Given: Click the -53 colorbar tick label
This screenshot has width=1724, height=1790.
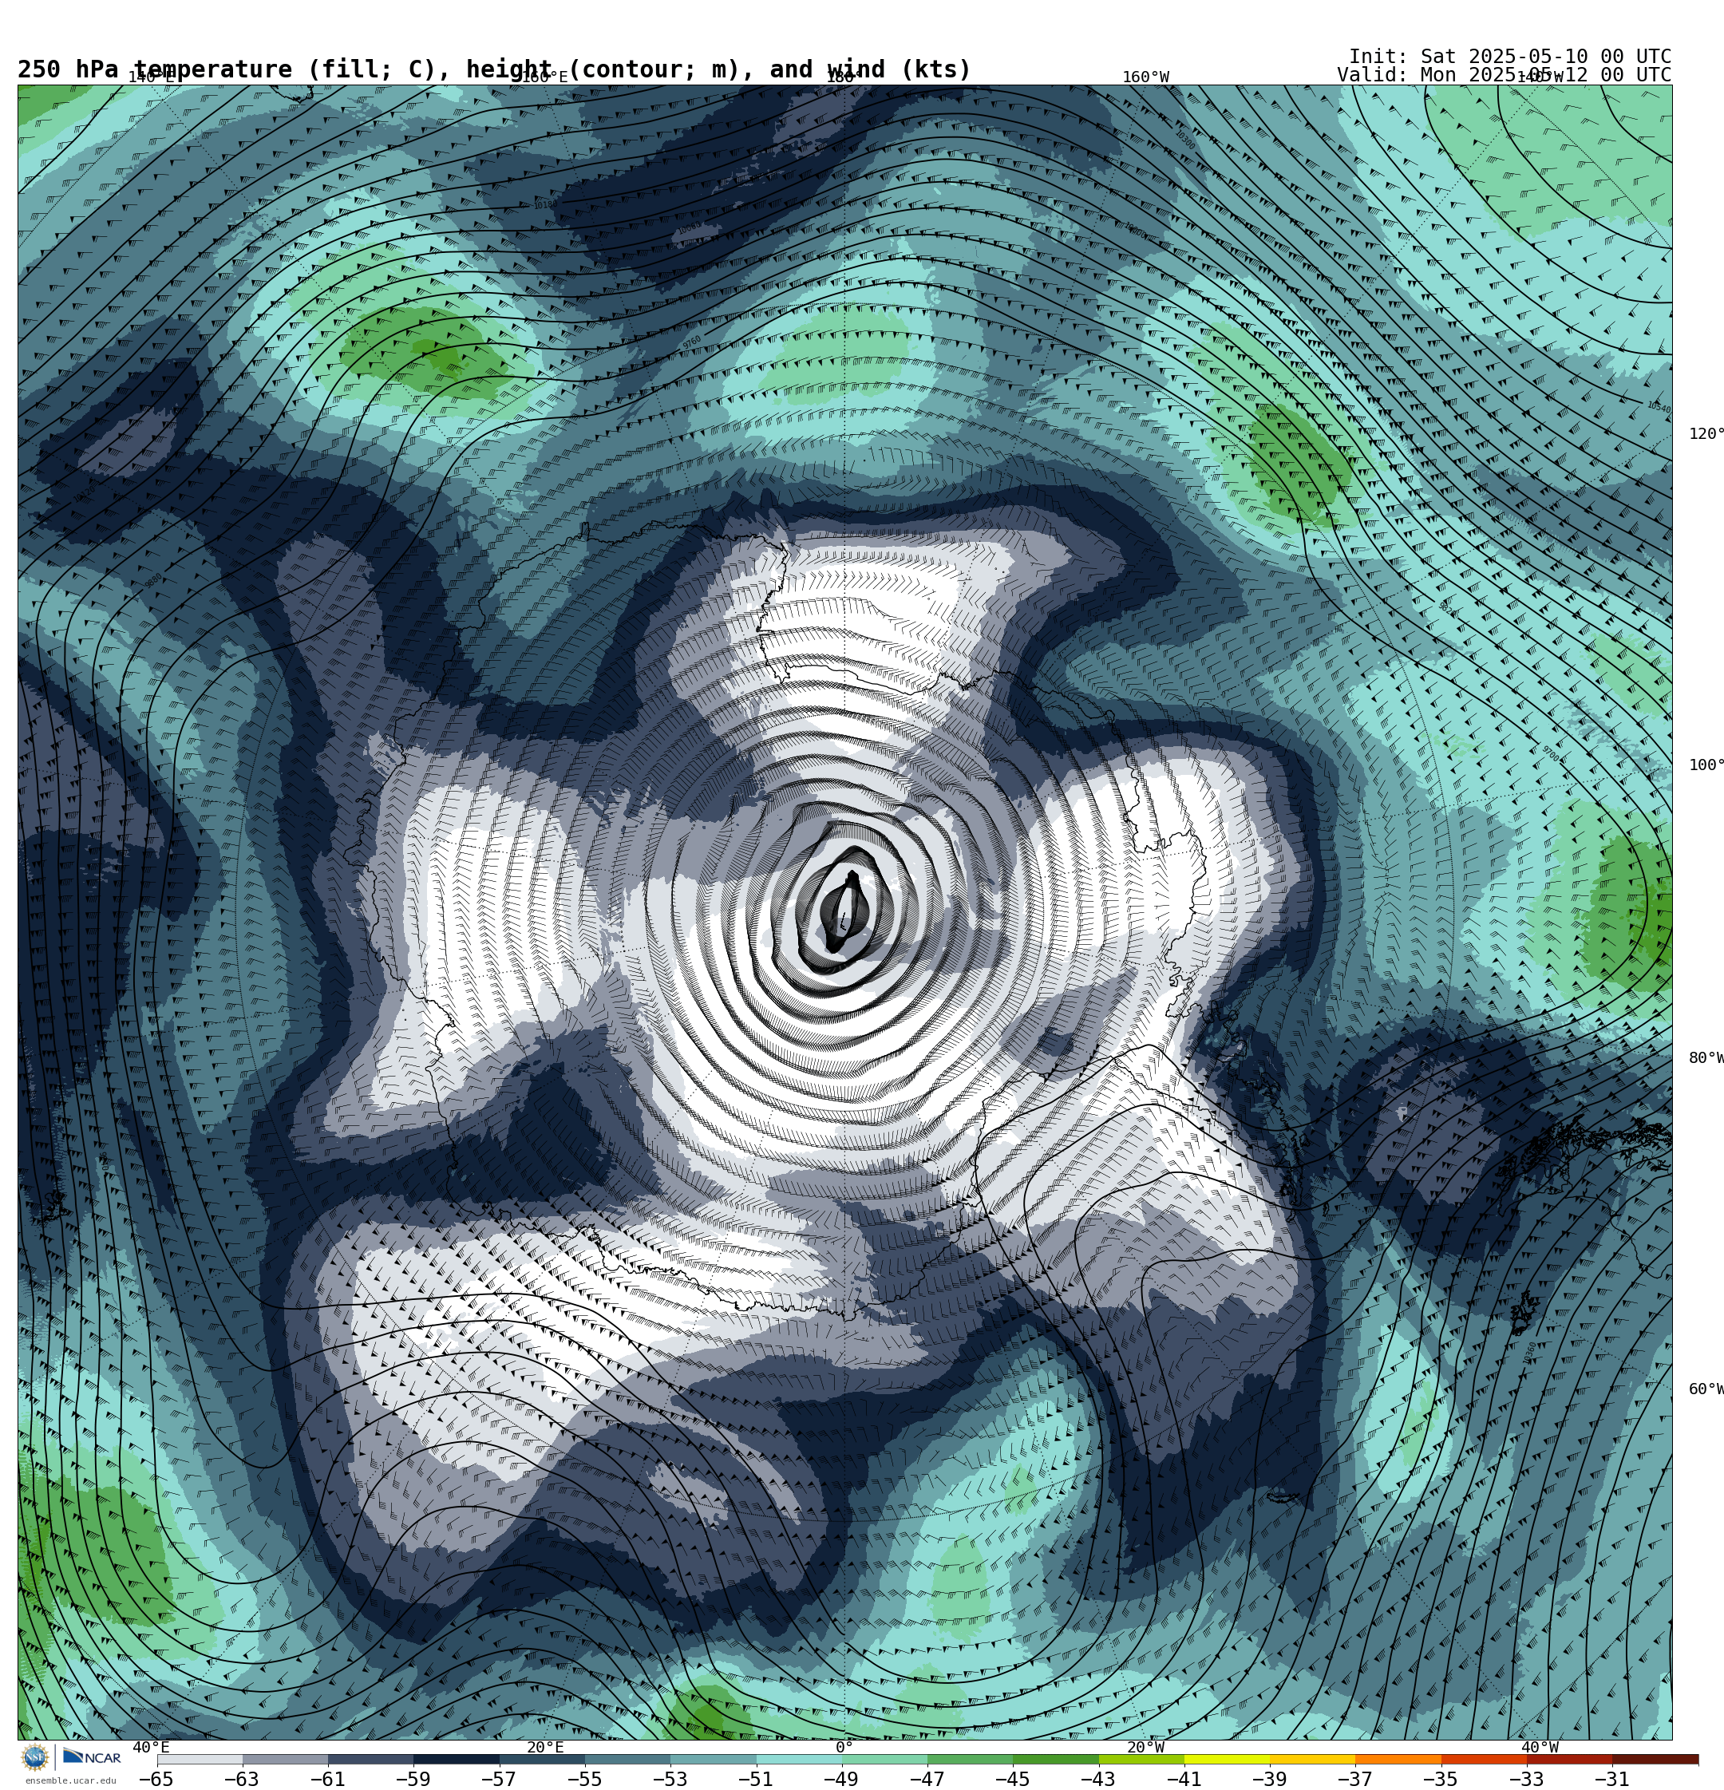Looking at the screenshot, I should click(x=670, y=1779).
